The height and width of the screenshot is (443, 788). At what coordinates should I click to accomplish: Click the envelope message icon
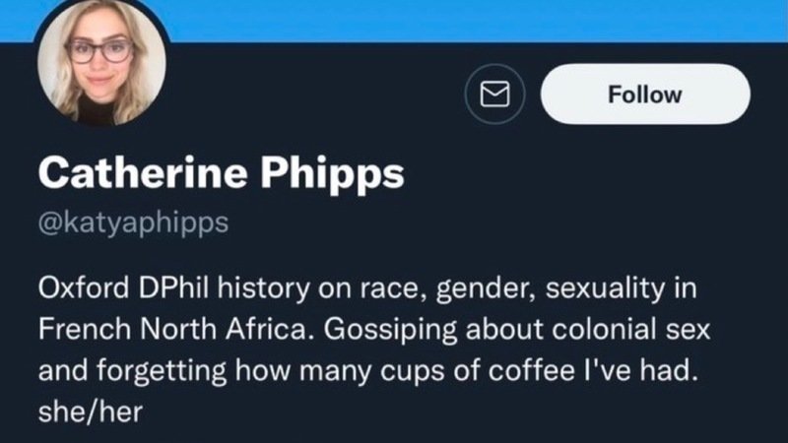pos(492,95)
